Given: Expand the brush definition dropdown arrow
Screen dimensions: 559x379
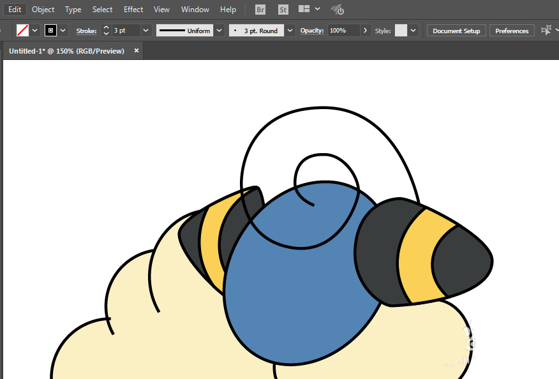Looking at the screenshot, I should pos(290,31).
